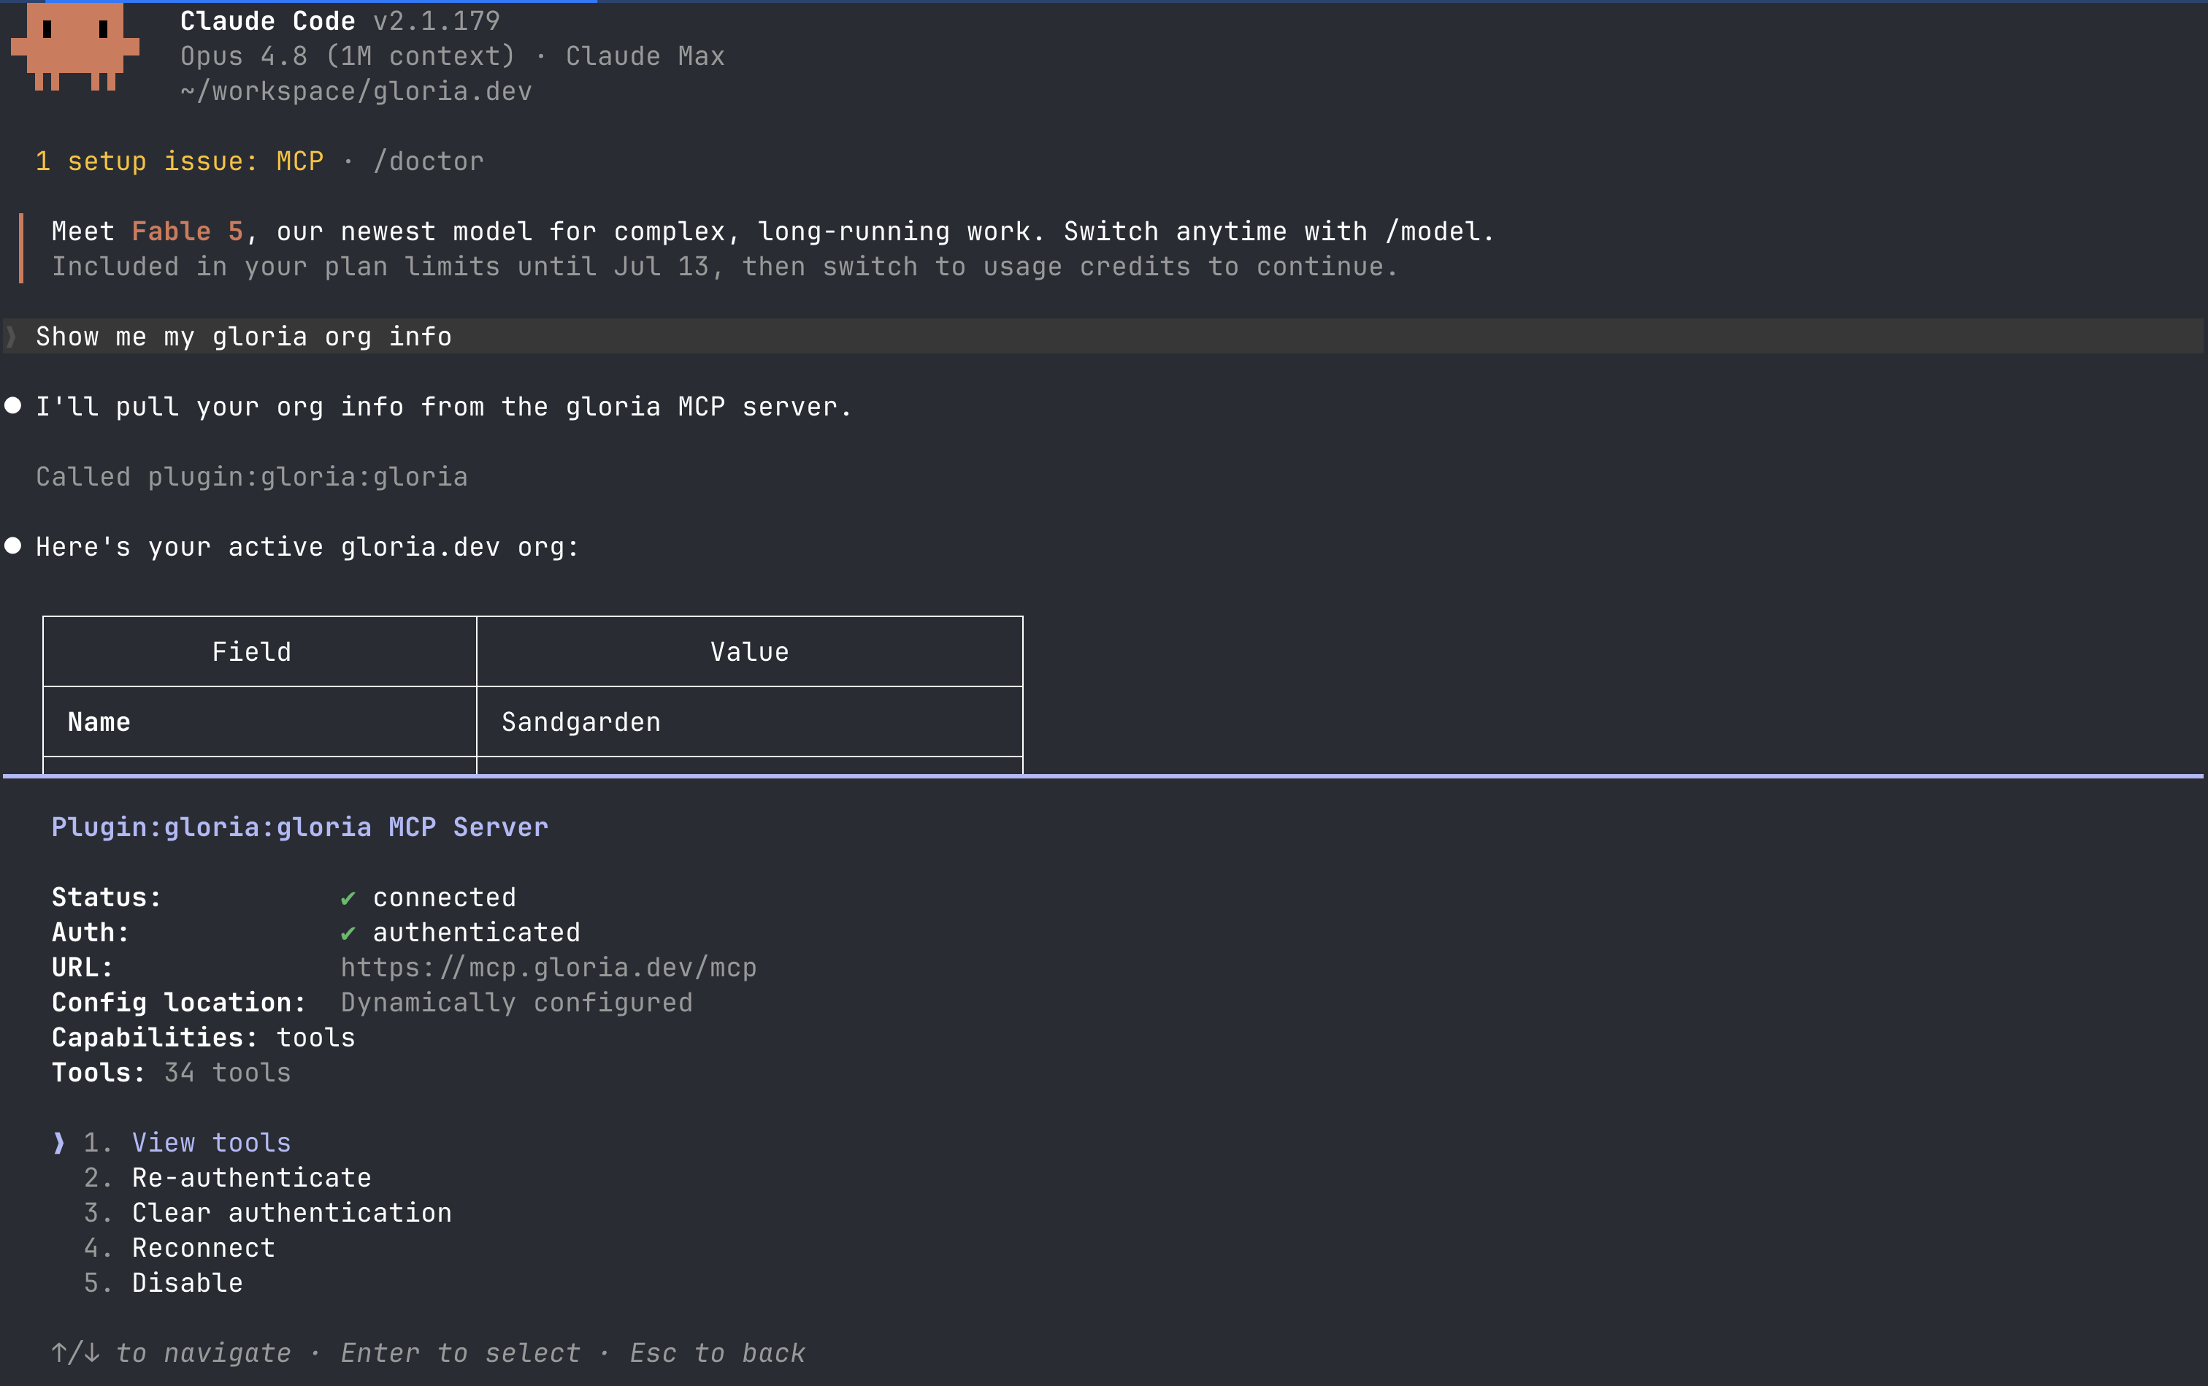Click the Fable 5 model name
The image size is (2208, 1386).
point(187,232)
